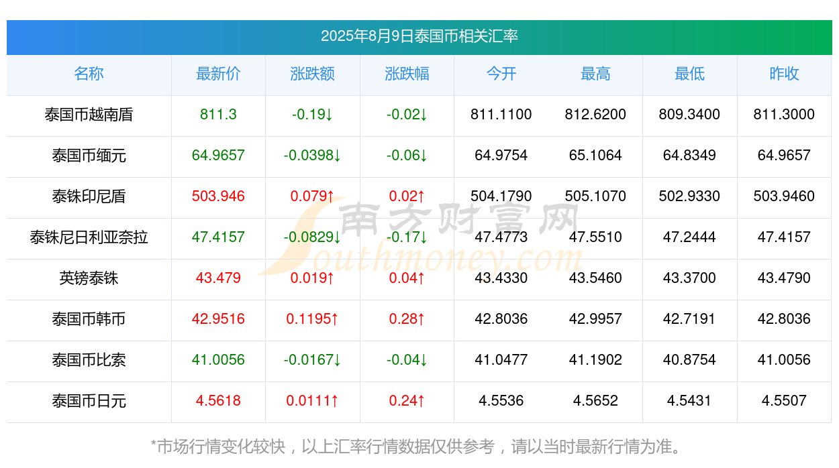Click previous close 43.4790
The image size is (839, 468).
coord(784,278)
